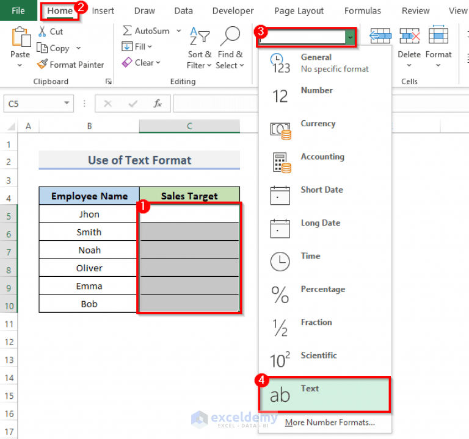Switch to the Developer tab

pos(233,11)
